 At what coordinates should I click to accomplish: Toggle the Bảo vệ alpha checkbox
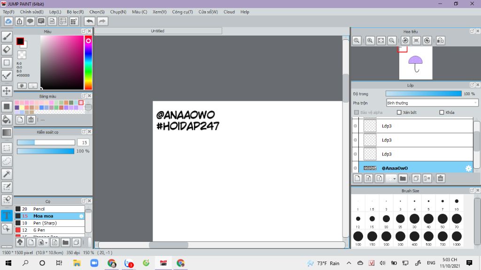pos(357,112)
